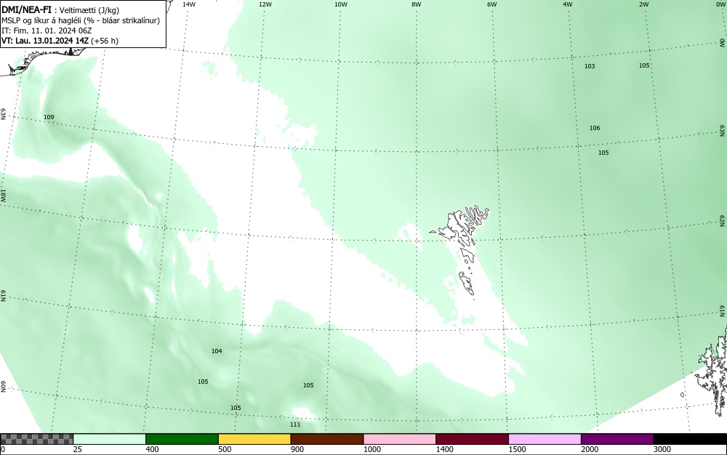Click the legend tick label 1400
Viewport: 727px width, 455px height.
click(445, 449)
